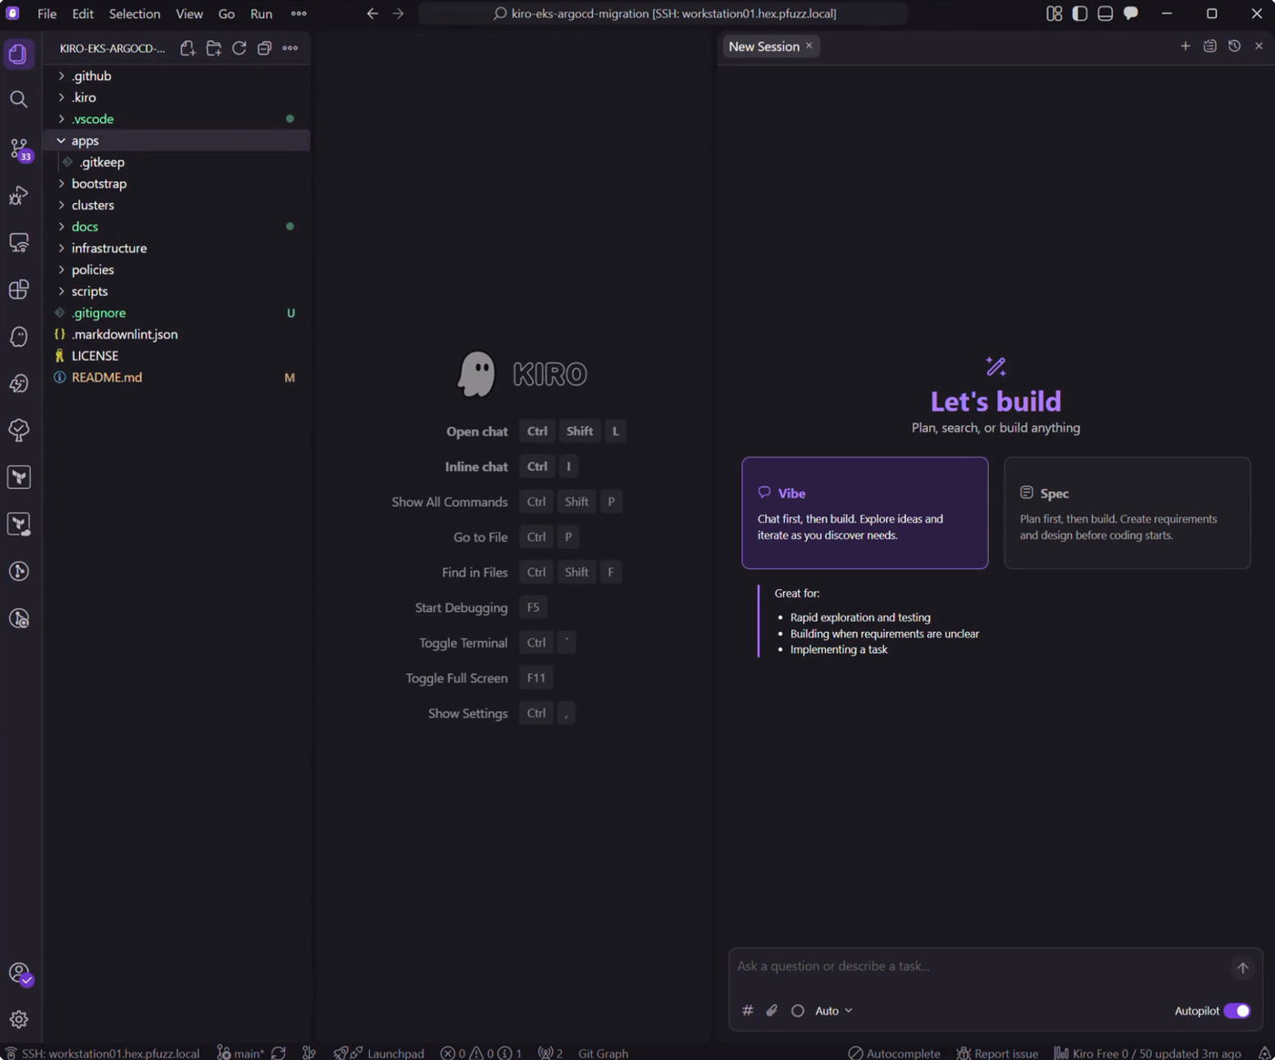
Task: Send the chat message with the arrow button
Action: click(x=1242, y=968)
